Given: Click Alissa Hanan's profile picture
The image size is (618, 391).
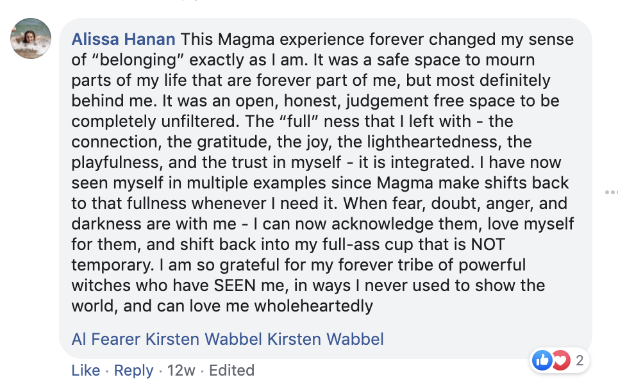Looking at the screenshot, I should coord(31,38).
